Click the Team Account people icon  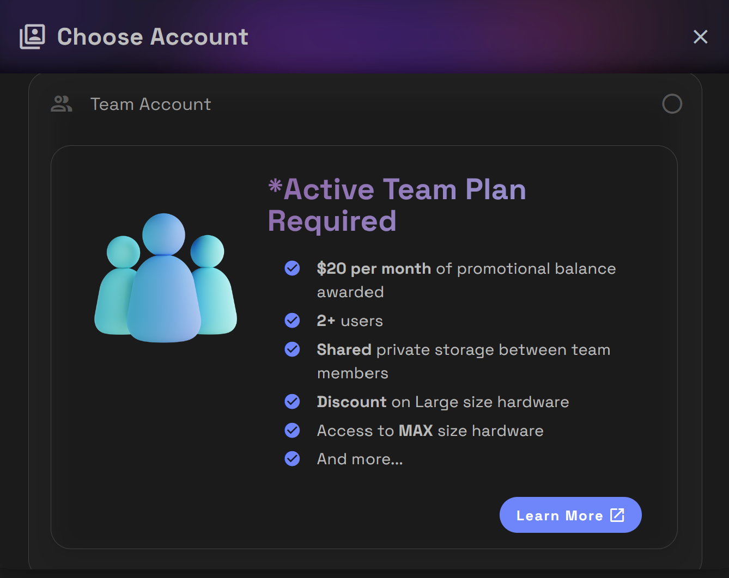coord(62,104)
